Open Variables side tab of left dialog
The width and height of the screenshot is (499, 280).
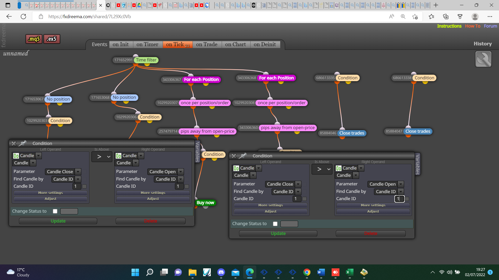coord(198,152)
